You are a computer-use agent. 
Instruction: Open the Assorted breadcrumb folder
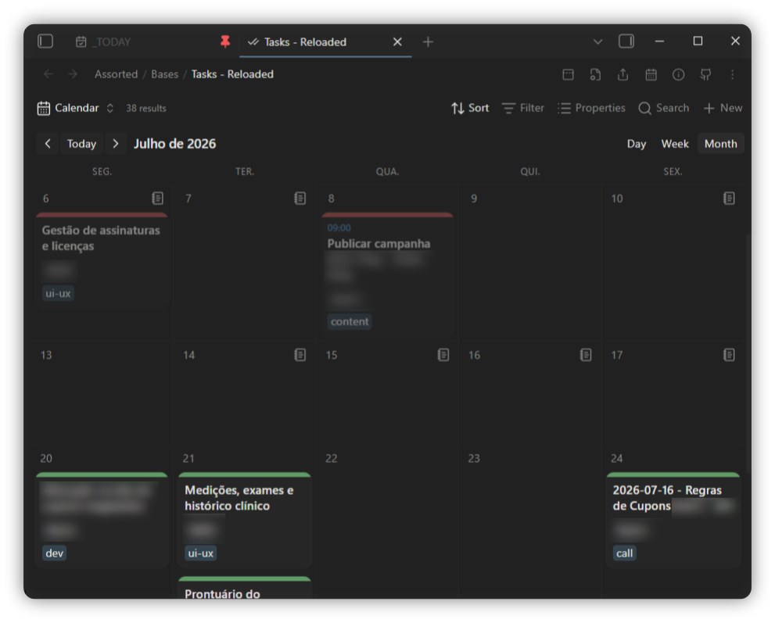tap(117, 74)
